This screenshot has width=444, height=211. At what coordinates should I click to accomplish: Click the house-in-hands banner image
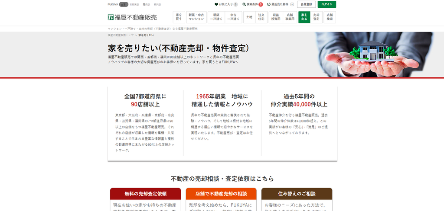coord(375,54)
